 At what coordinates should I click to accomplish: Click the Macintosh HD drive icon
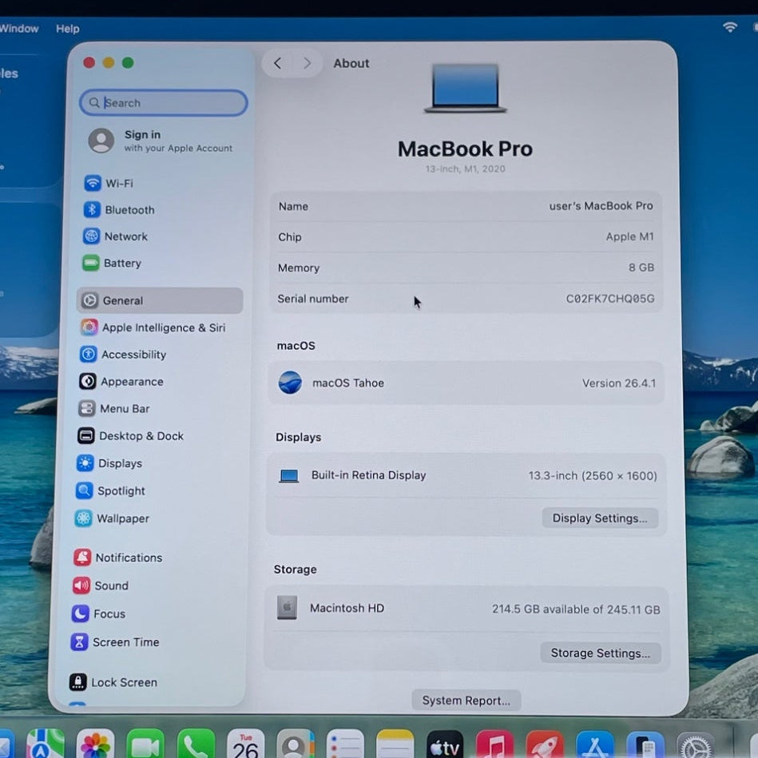tap(288, 608)
